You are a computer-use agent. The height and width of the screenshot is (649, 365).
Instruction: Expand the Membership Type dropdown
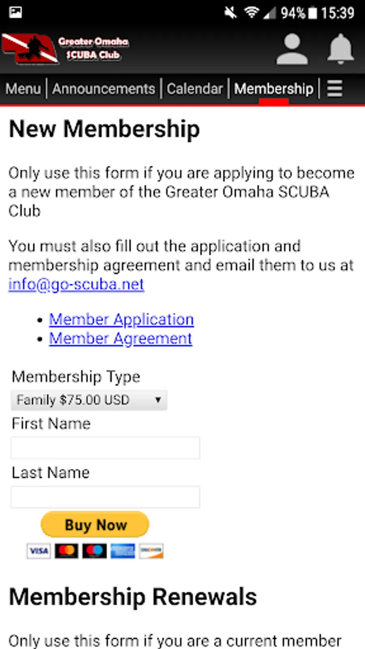pyautogui.click(x=89, y=400)
